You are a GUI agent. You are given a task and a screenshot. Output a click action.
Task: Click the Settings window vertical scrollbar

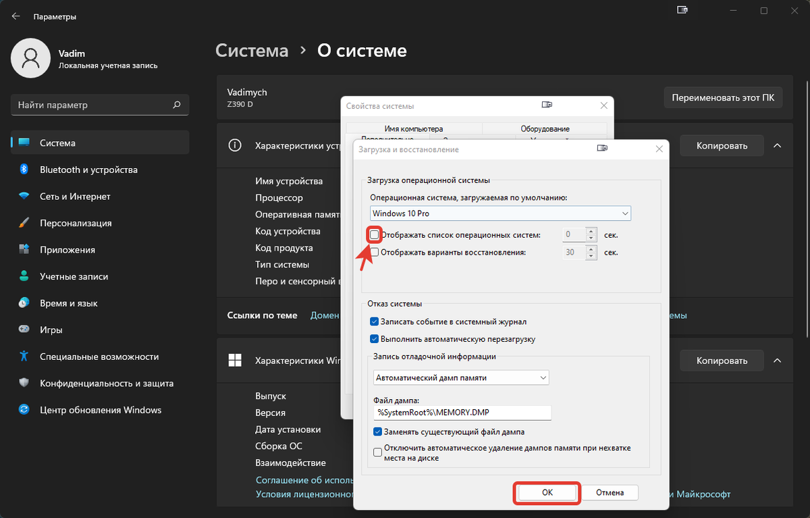pyautogui.click(x=807, y=209)
